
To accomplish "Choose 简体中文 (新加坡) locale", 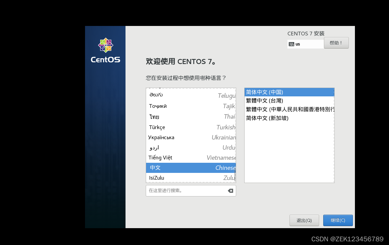I will point(289,118).
